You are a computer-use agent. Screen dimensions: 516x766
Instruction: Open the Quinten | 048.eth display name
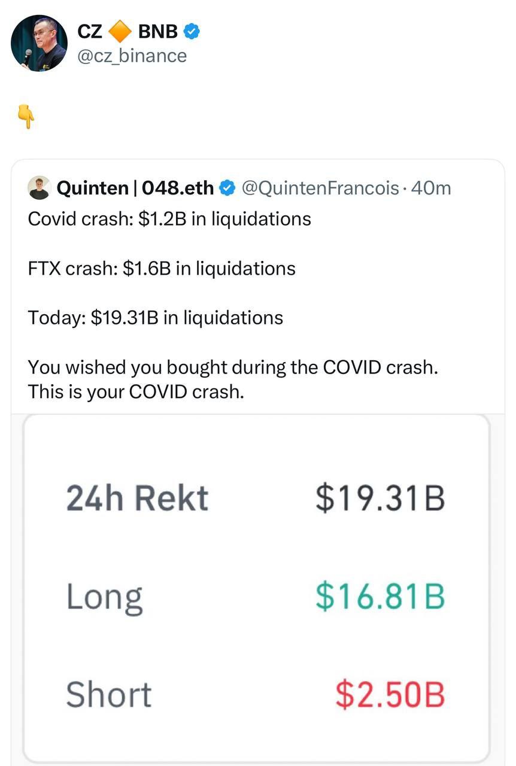[135, 189]
